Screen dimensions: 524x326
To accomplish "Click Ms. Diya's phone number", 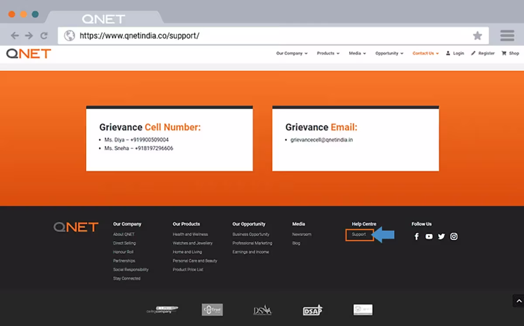I will [x=149, y=140].
